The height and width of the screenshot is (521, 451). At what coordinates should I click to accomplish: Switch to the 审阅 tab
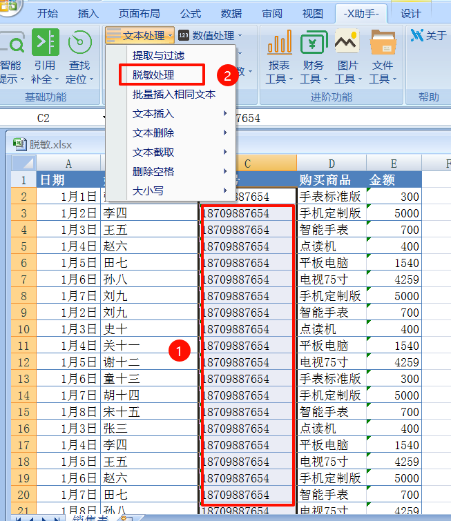click(272, 13)
